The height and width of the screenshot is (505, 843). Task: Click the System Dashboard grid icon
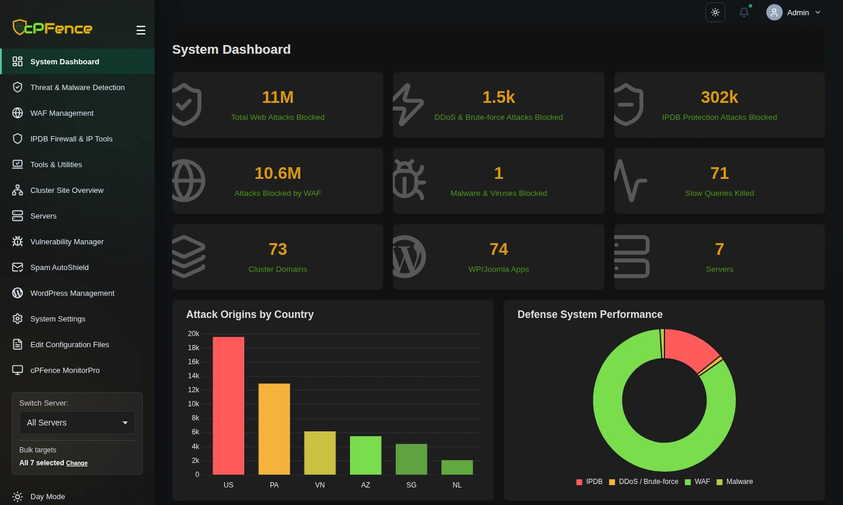pyautogui.click(x=18, y=61)
